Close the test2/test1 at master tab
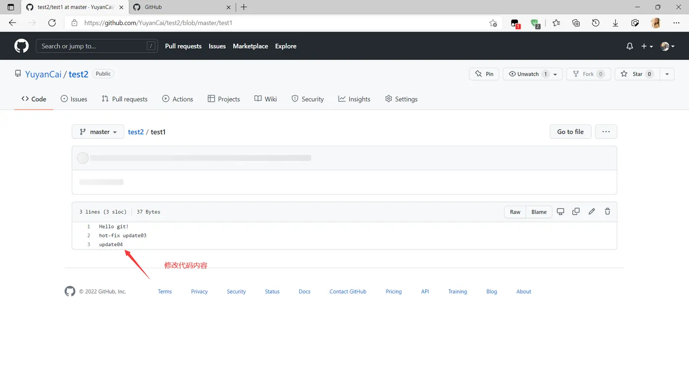The height and width of the screenshot is (369, 689). click(121, 7)
